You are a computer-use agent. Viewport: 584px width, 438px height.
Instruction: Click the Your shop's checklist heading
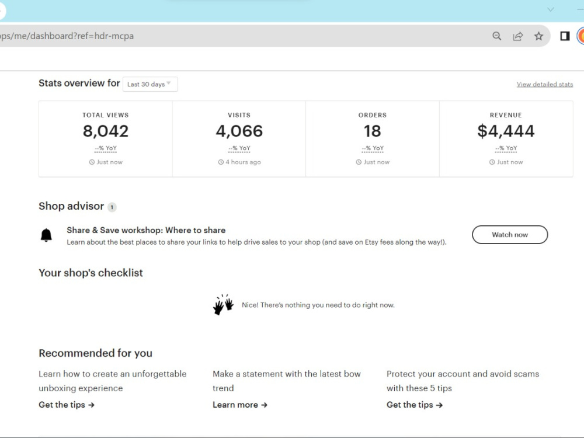coord(91,273)
